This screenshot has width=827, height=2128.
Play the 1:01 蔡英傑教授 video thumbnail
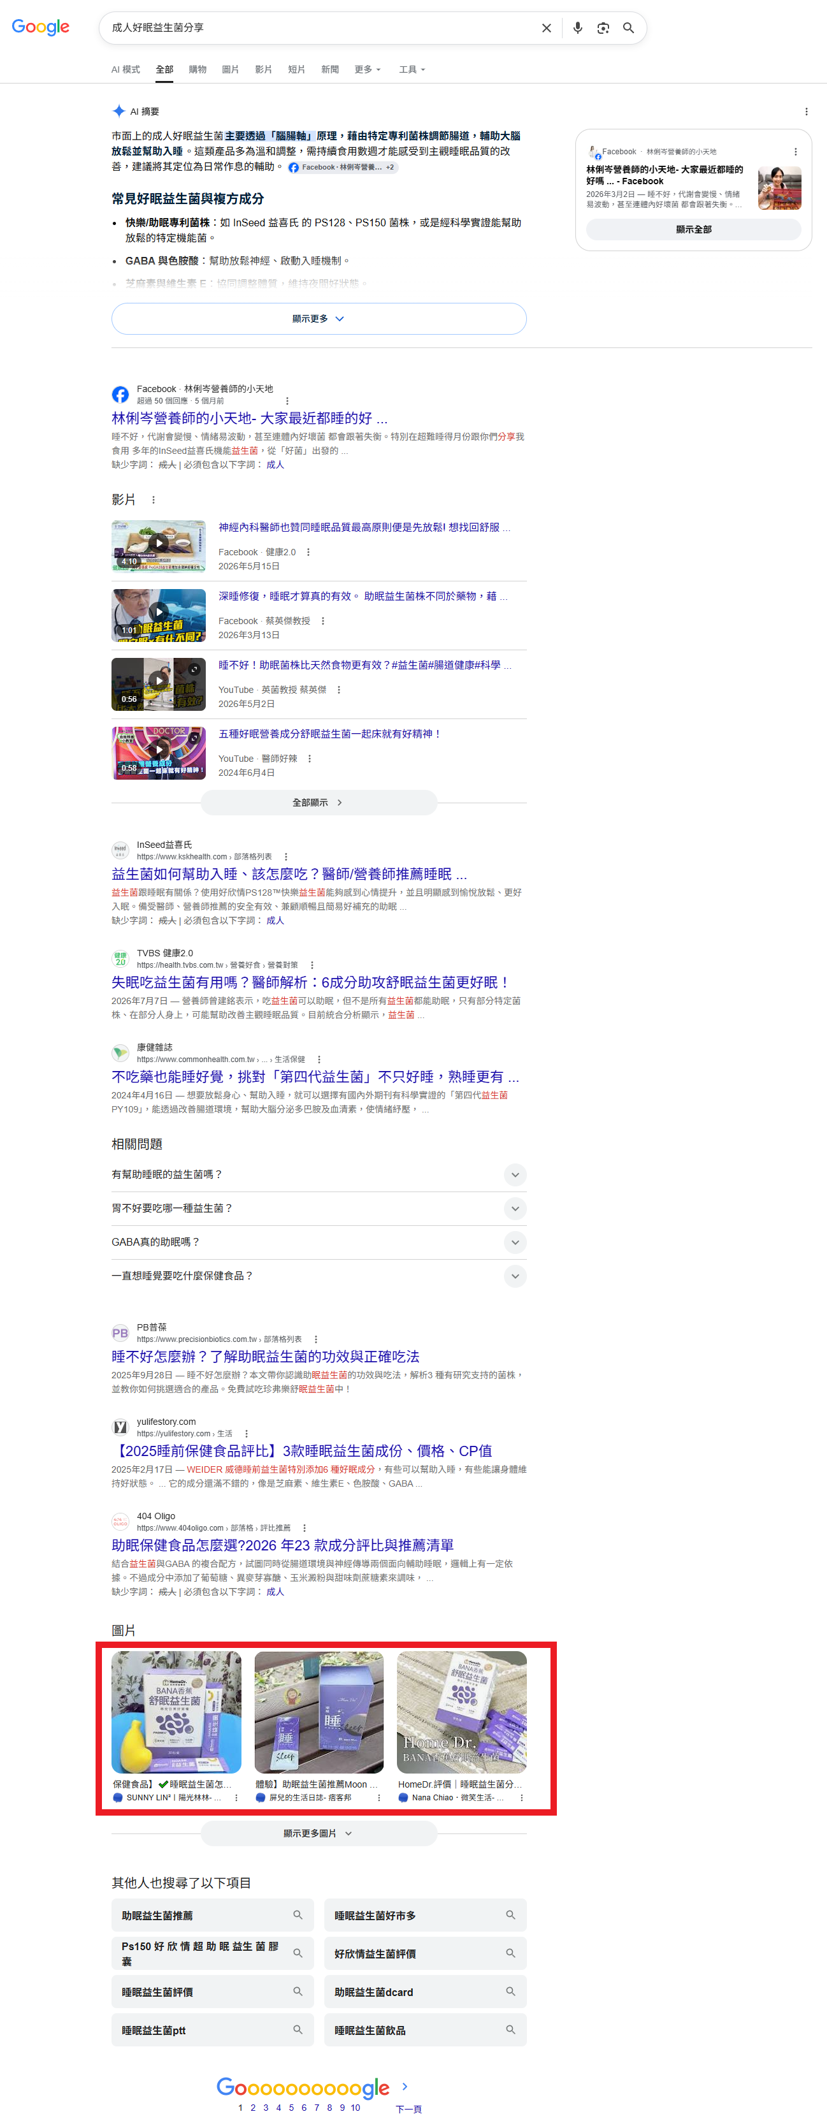(x=159, y=615)
